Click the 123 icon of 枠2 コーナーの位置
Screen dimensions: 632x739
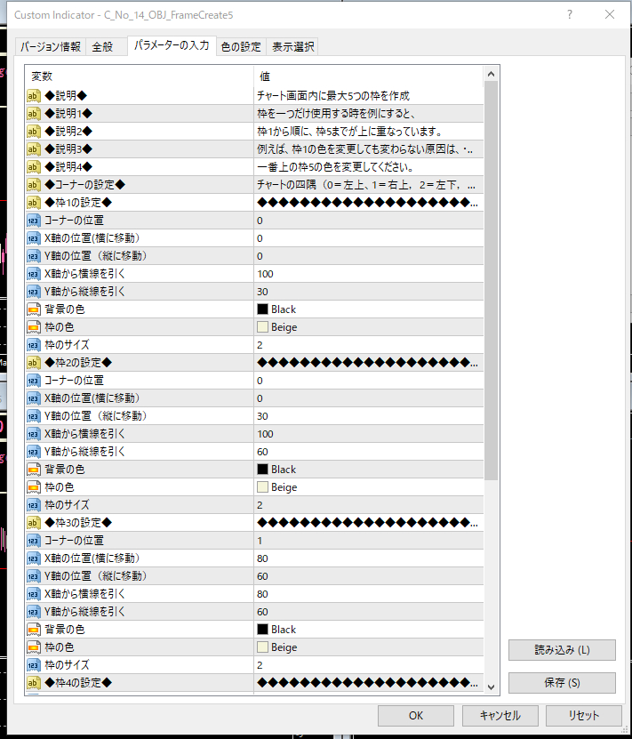tap(34, 381)
